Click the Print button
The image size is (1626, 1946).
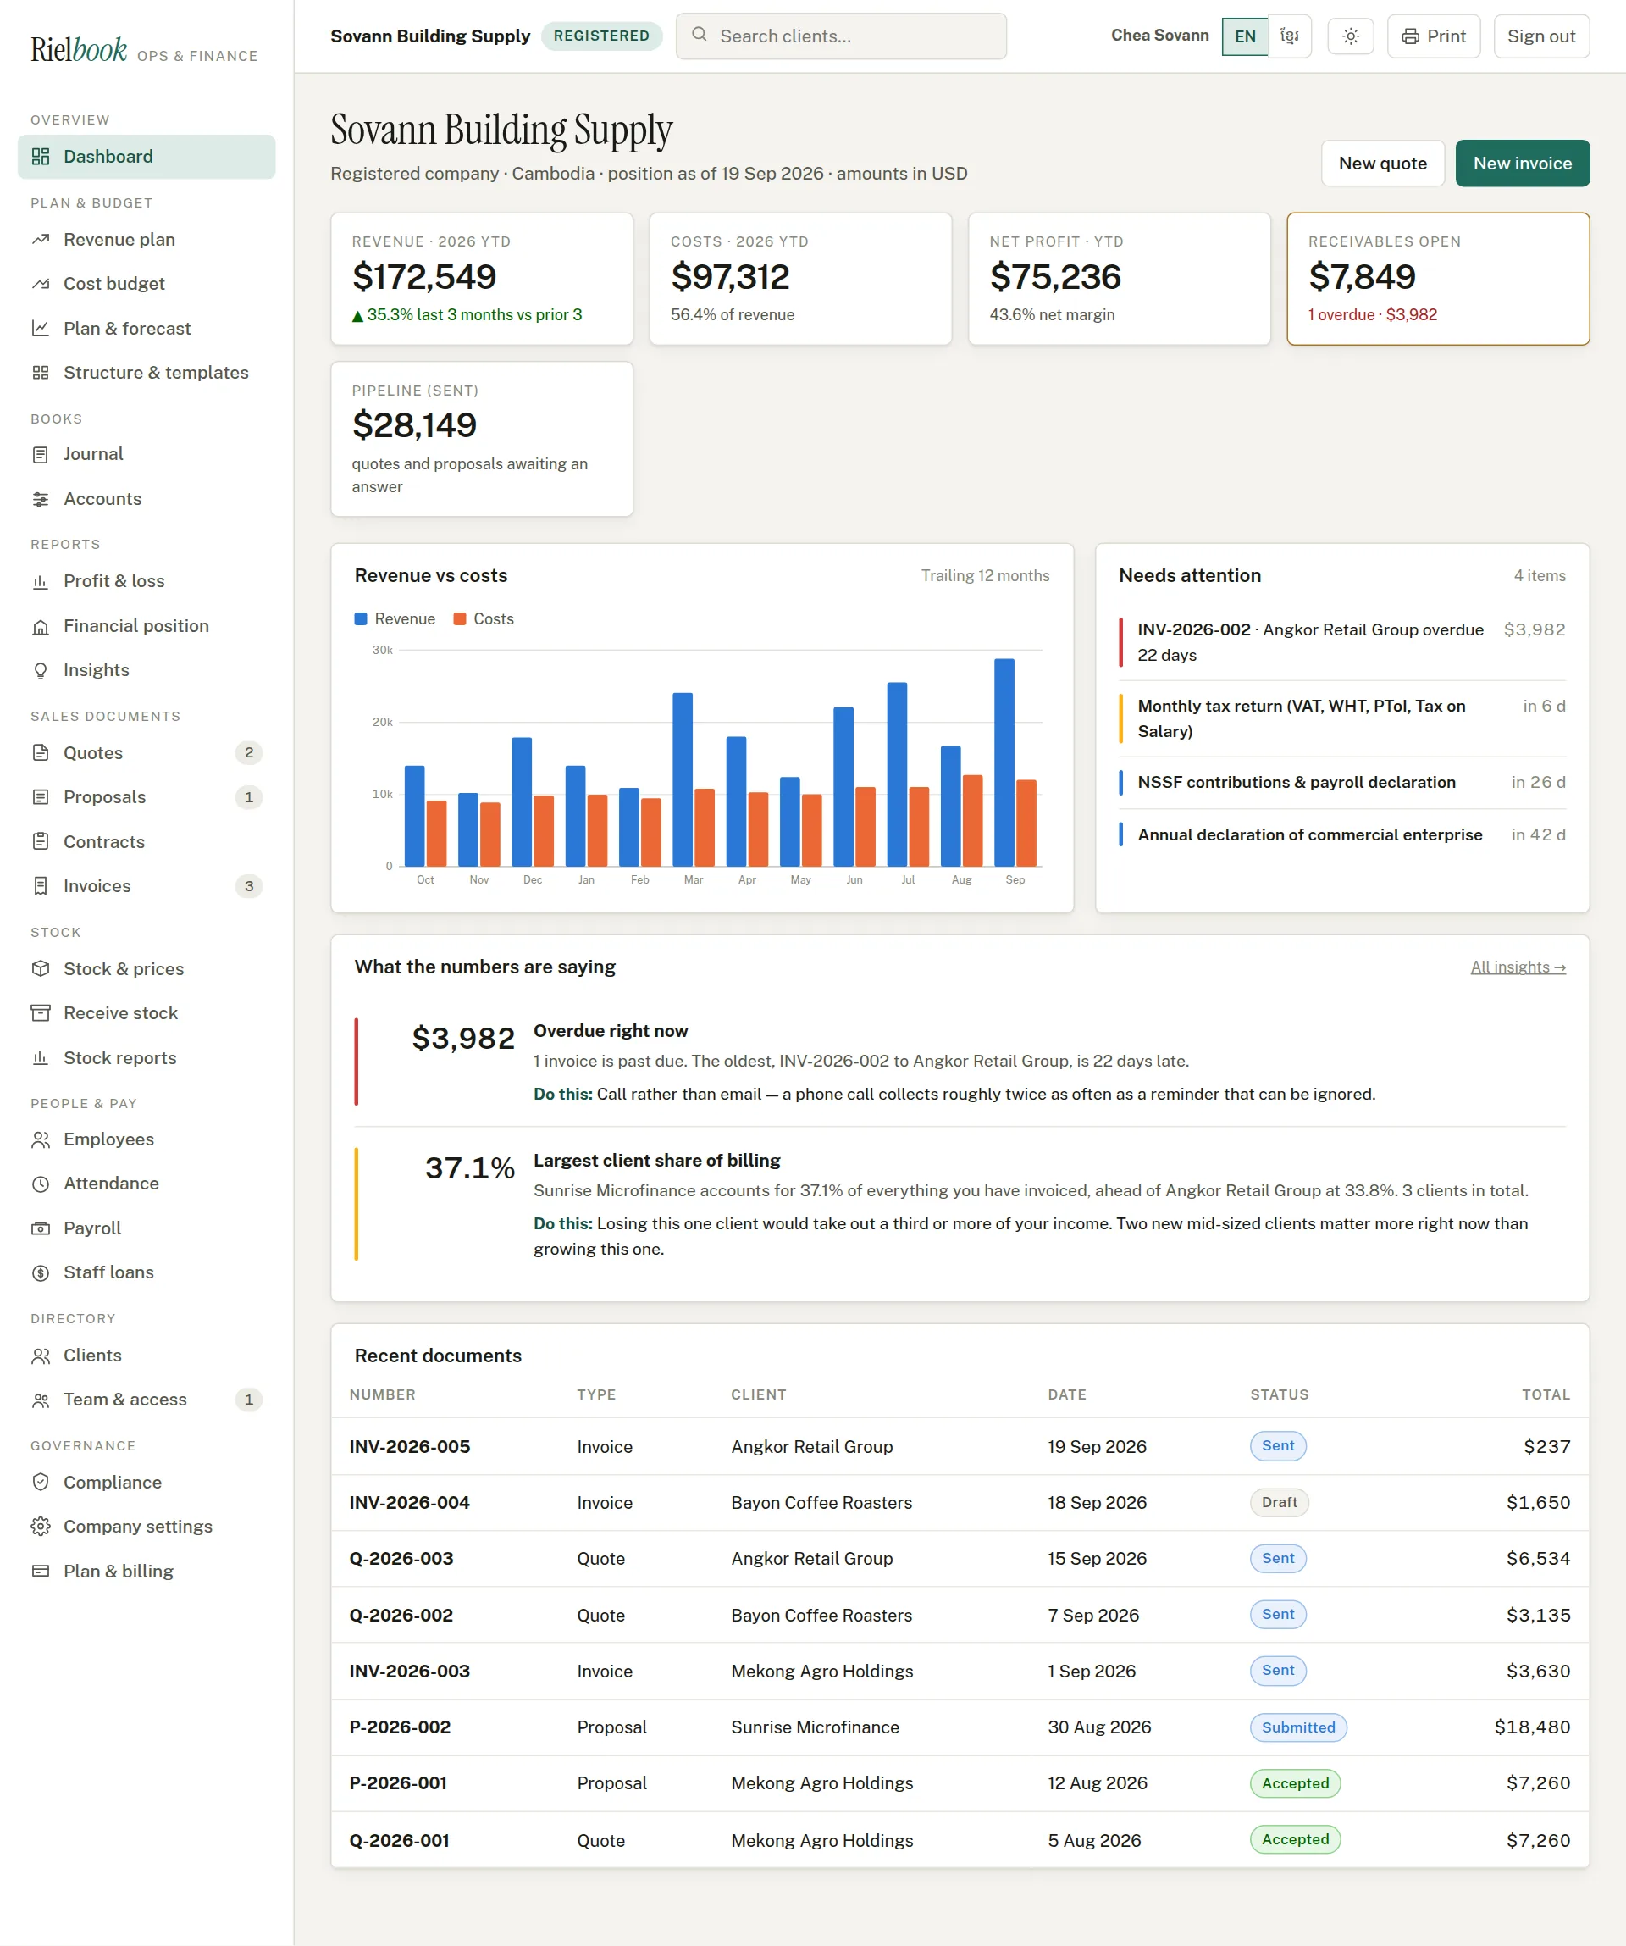tap(1433, 36)
